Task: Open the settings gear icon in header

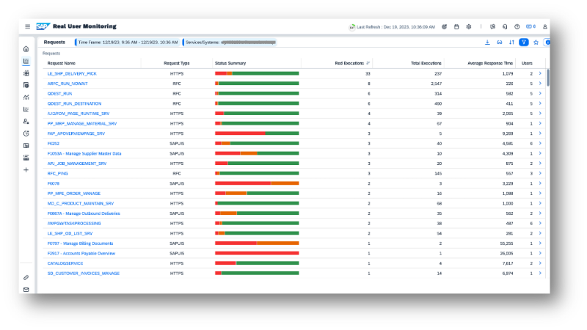Action: (469, 26)
